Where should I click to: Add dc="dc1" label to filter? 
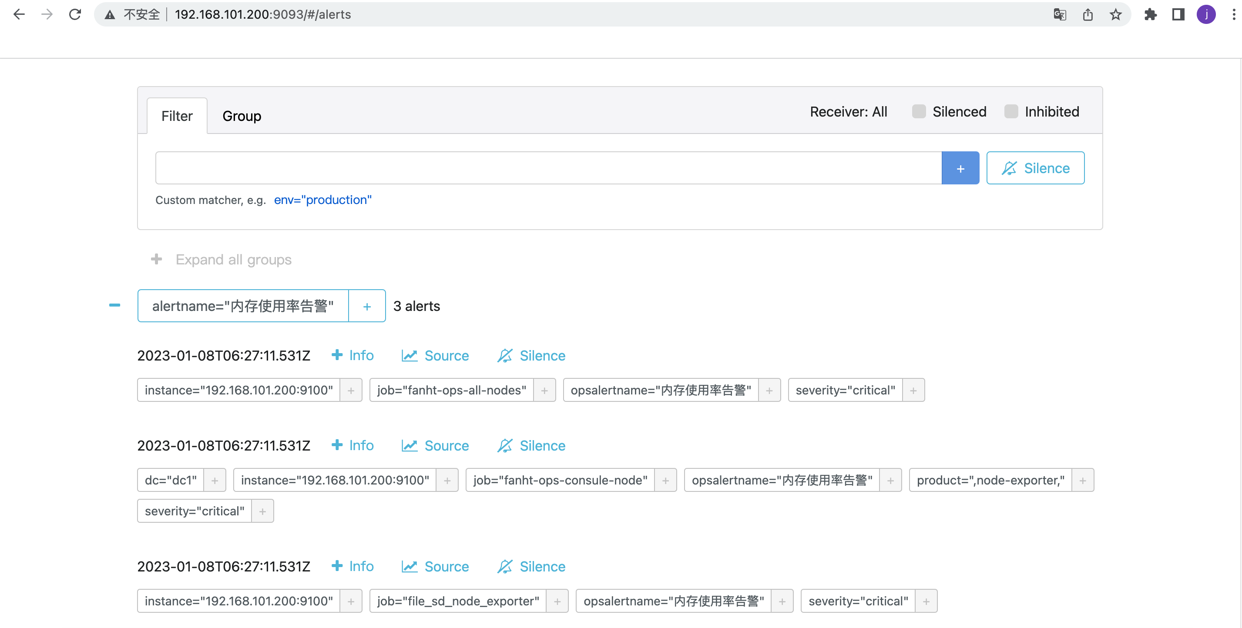[x=215, y=480]
